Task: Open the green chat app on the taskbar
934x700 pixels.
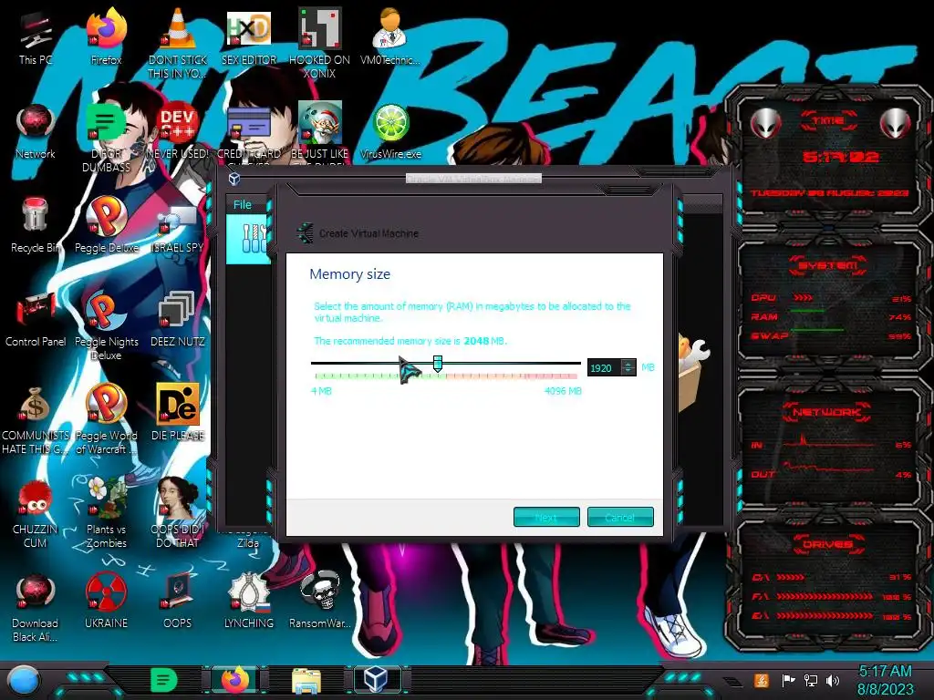Action: point(163,680)
